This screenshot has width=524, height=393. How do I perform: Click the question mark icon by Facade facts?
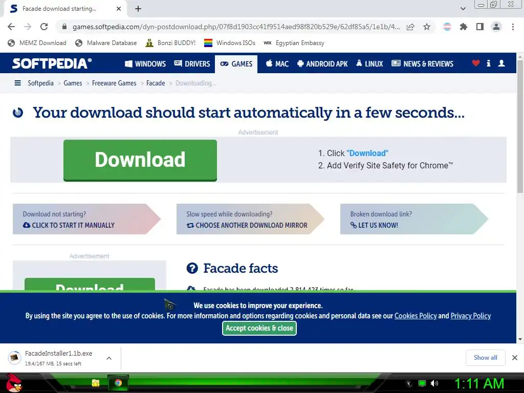point(192,268)
